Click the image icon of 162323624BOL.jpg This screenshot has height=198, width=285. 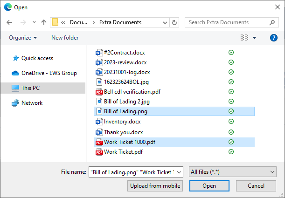98,82
